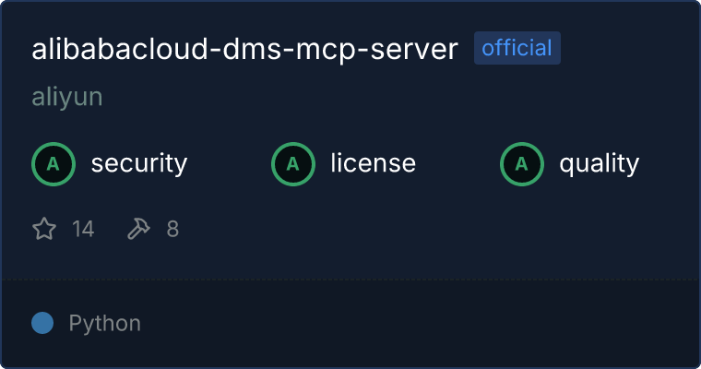Select the security label

(x=139, y=163)
